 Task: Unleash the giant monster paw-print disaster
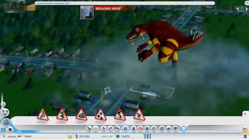pyautogui.click(x=101, y=115)
